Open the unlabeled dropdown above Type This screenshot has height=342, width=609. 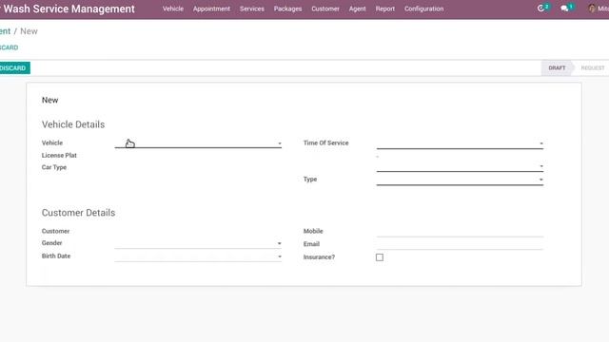click(x=460, y=166)
